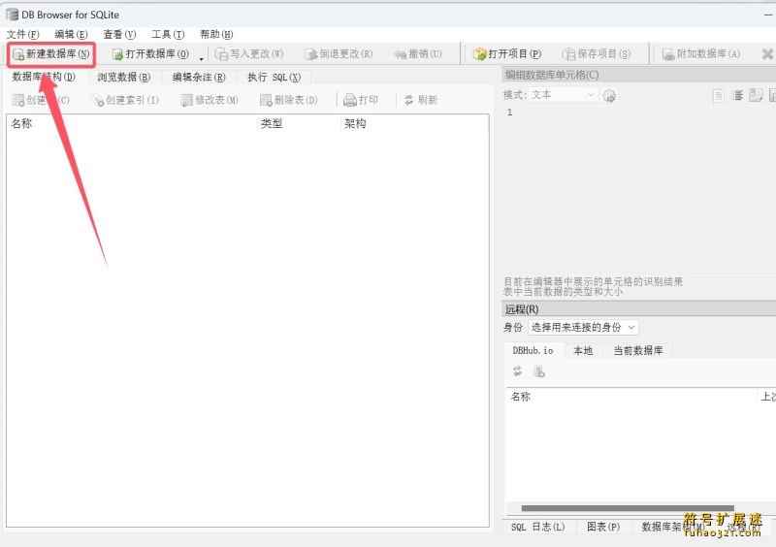Switch to the 当前数据库 tab

(x=638, y=350)
